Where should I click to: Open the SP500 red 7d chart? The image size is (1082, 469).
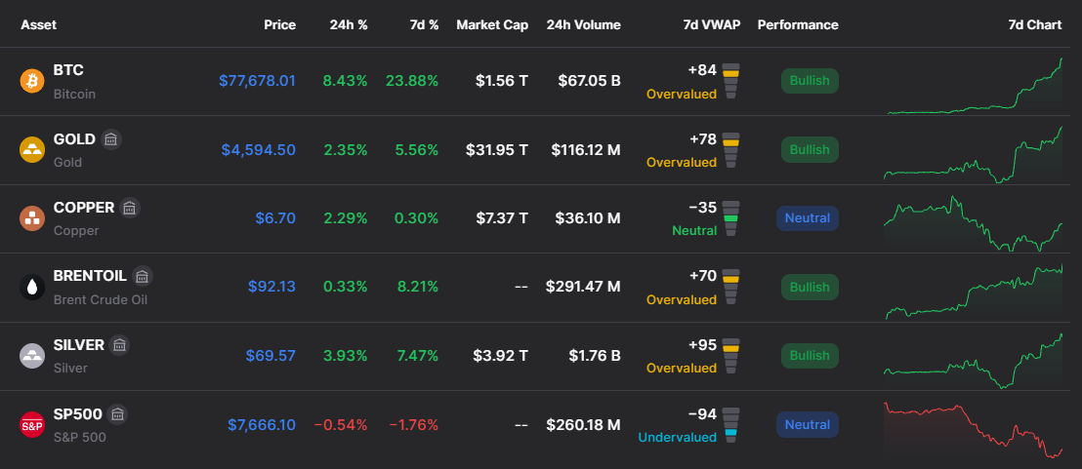(974, 430)
